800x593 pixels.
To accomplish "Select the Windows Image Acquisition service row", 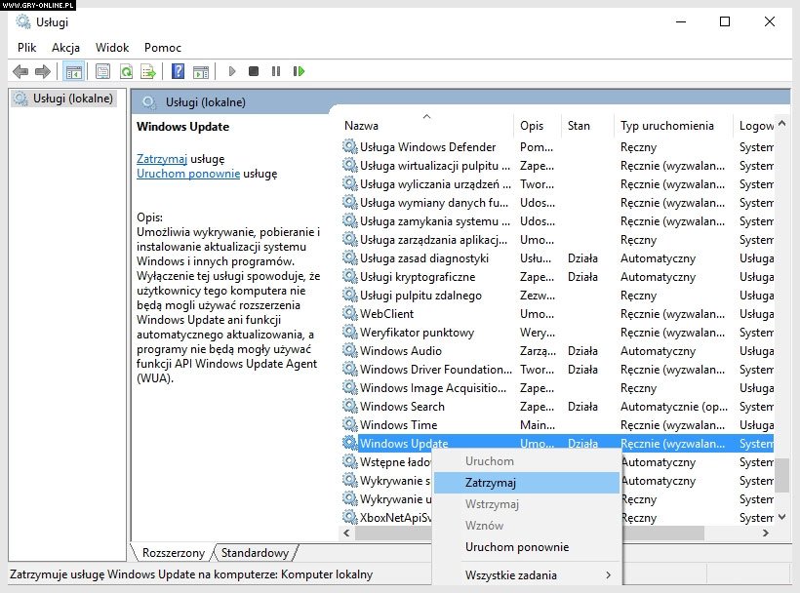I will pos(557,388).
